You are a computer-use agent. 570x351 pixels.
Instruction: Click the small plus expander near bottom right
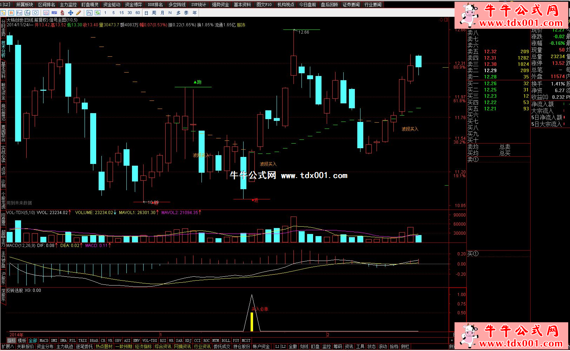click(x=452, y=340)
